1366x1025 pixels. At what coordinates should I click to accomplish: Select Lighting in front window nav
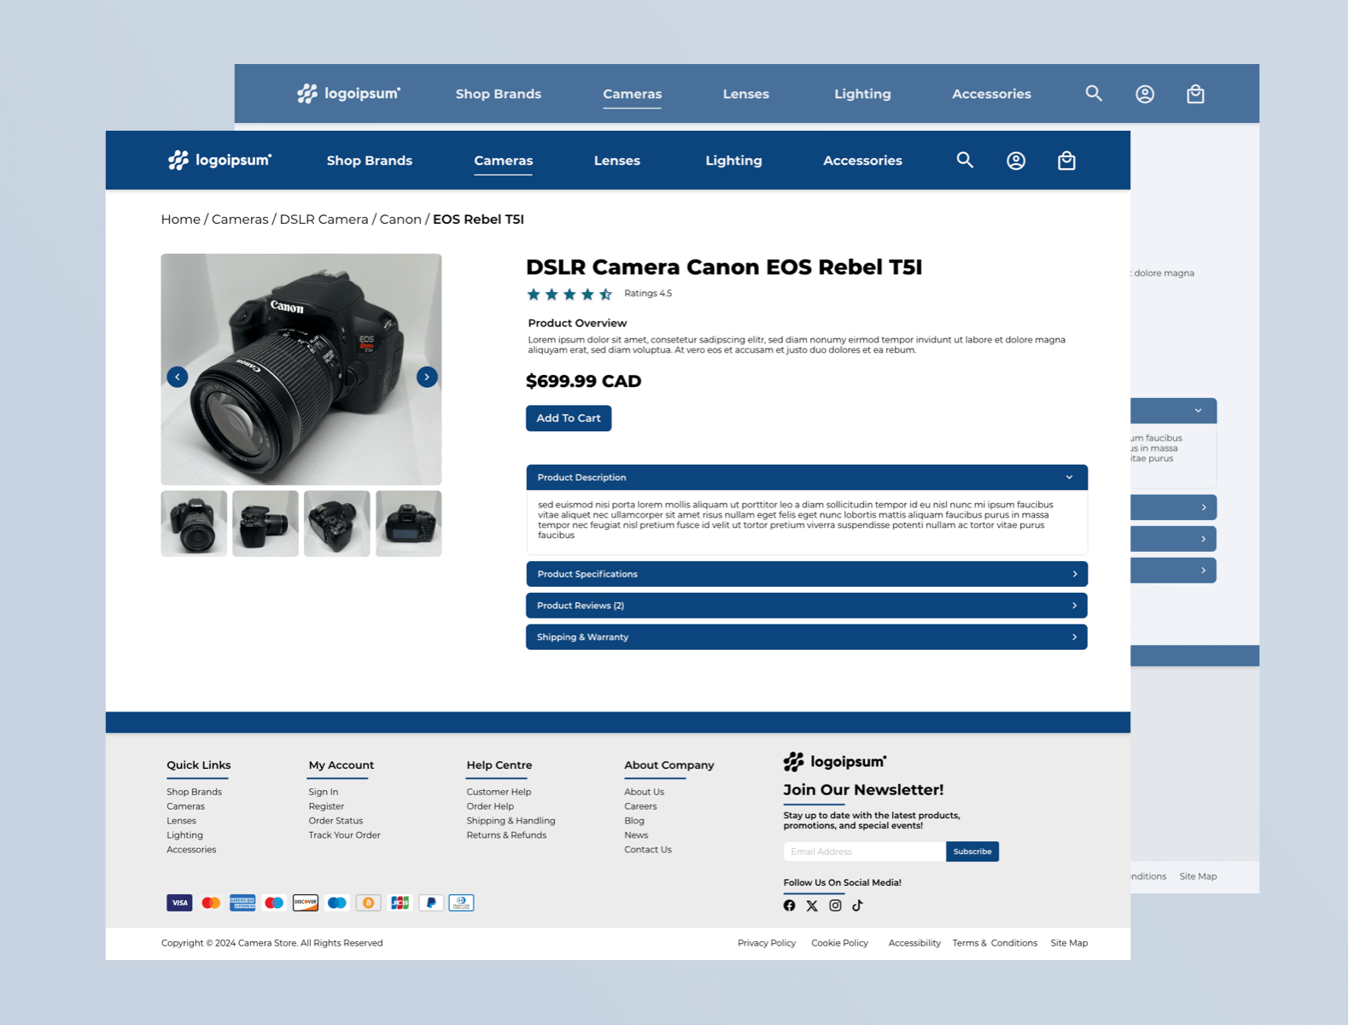(733, 161)
